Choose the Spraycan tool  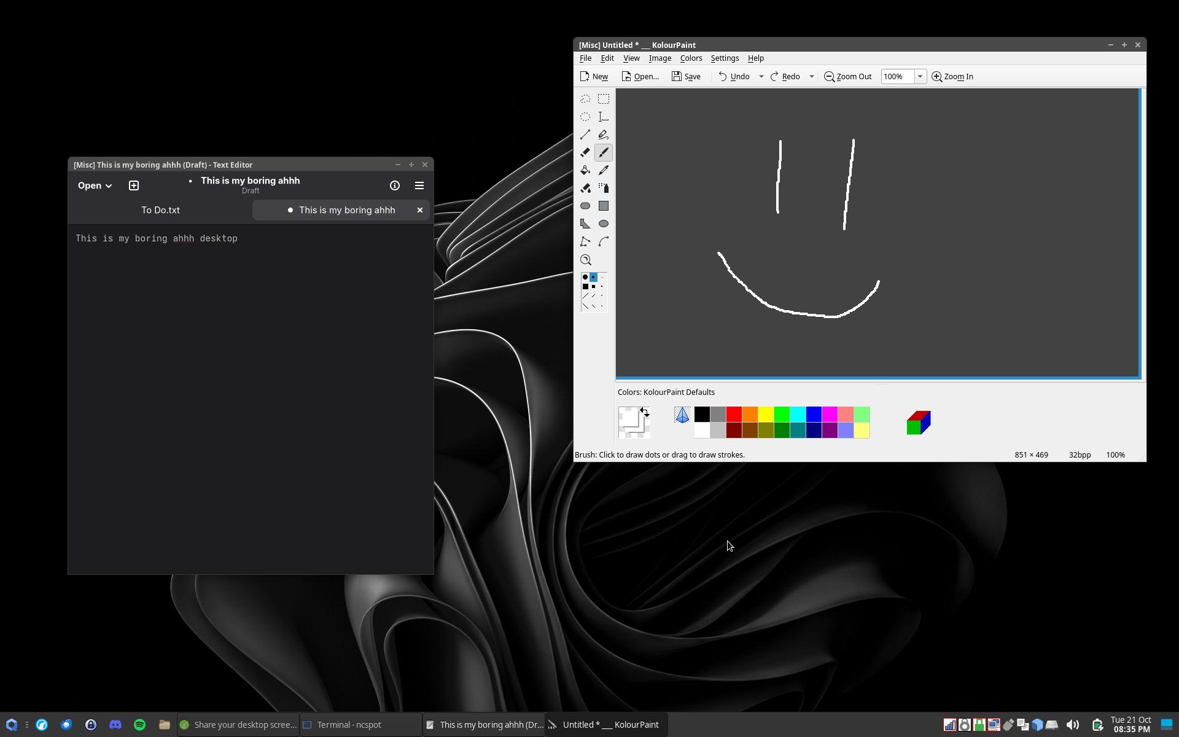tap(604, 188)
